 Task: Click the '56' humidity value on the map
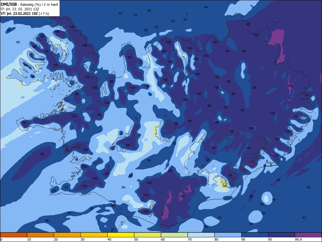(x=224, y=186)
